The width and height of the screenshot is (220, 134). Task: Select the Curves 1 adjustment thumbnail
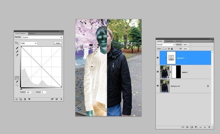[171, 58]
